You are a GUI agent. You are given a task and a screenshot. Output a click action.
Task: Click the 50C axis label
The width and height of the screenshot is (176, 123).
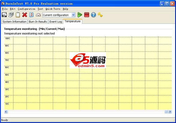(7, 75)
